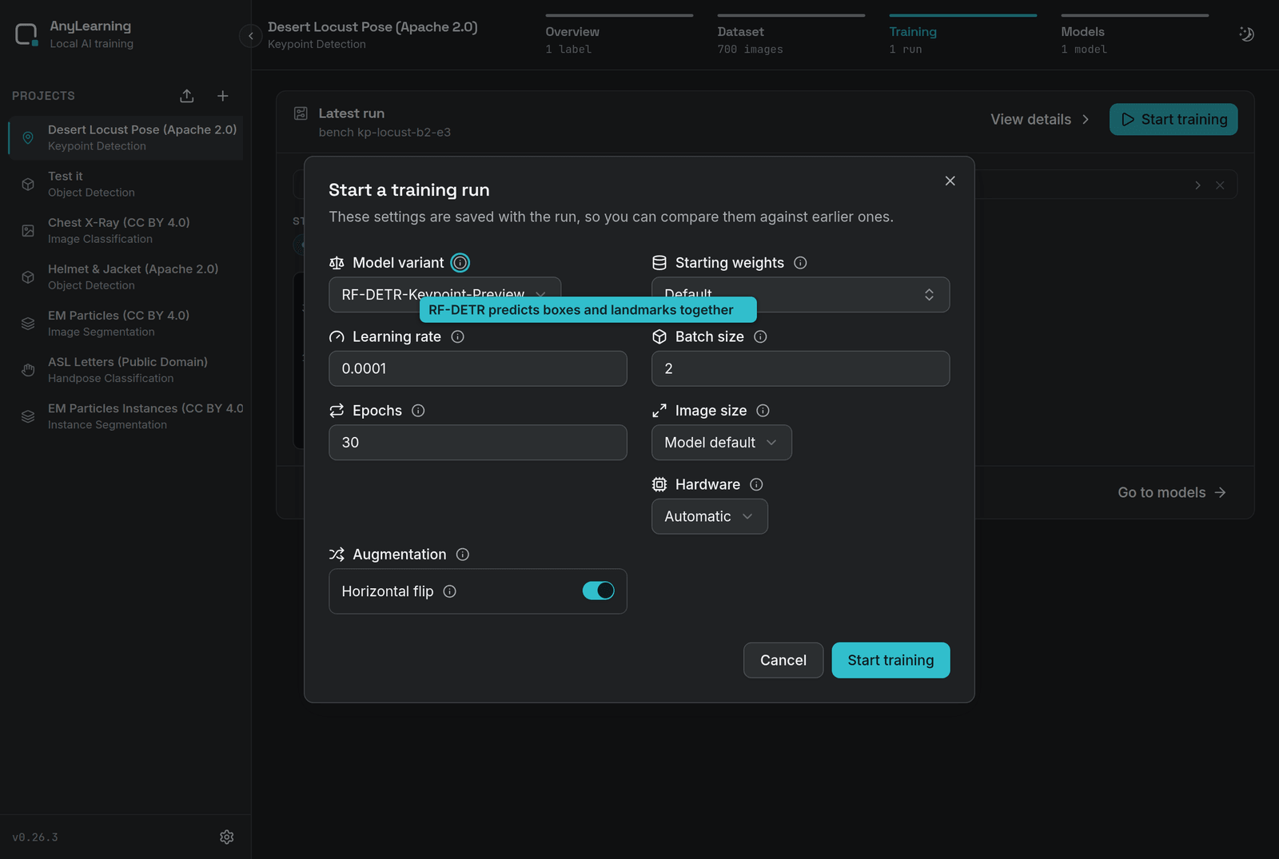This screenshot has width=1279, height=859.
Task: Follow the Go to models link
Action: (1172, 492)
